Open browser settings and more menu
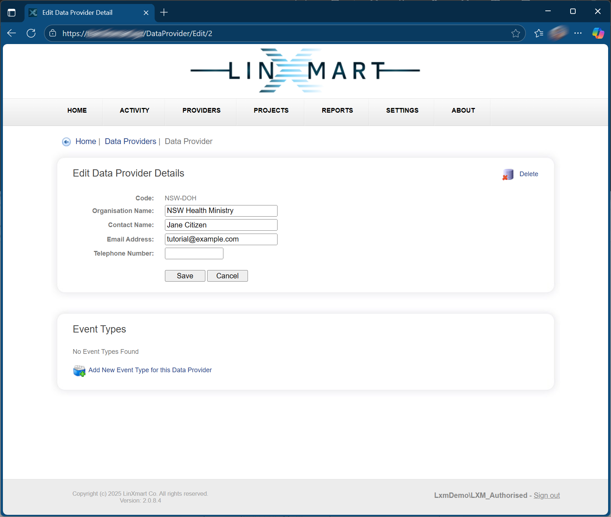611x517 pixels. (x=578, y=33)
